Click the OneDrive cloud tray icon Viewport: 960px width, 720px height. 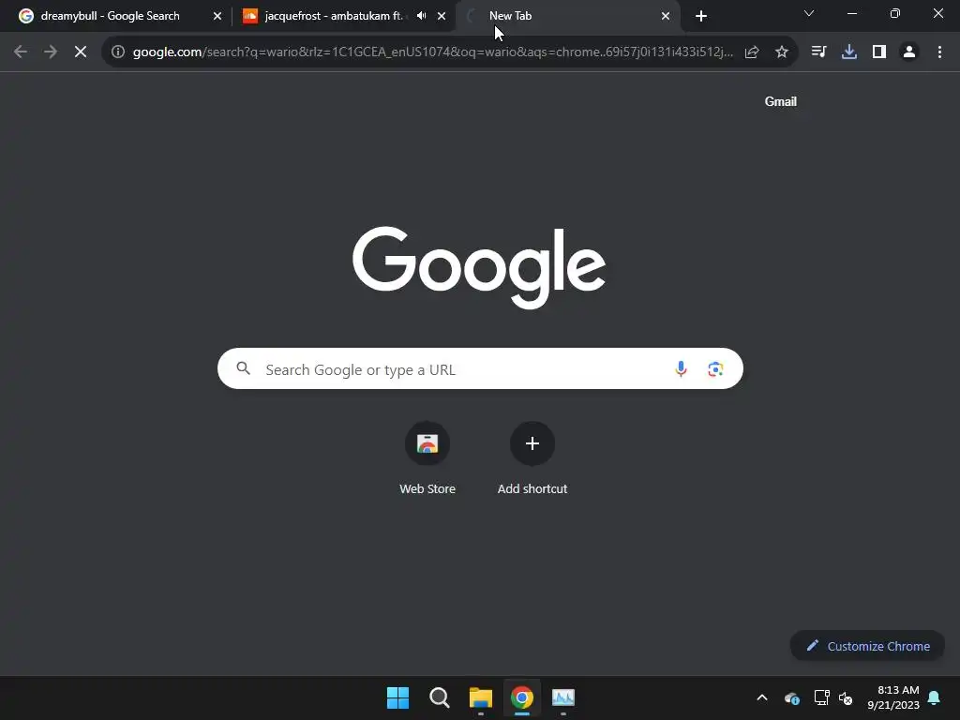point(791,697)
